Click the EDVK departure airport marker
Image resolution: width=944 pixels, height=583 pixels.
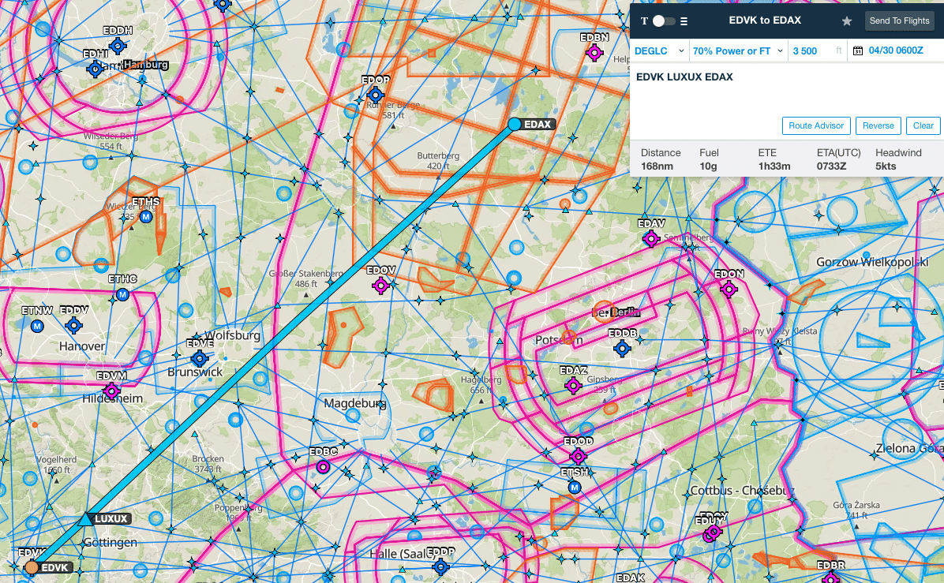point(32,567)
